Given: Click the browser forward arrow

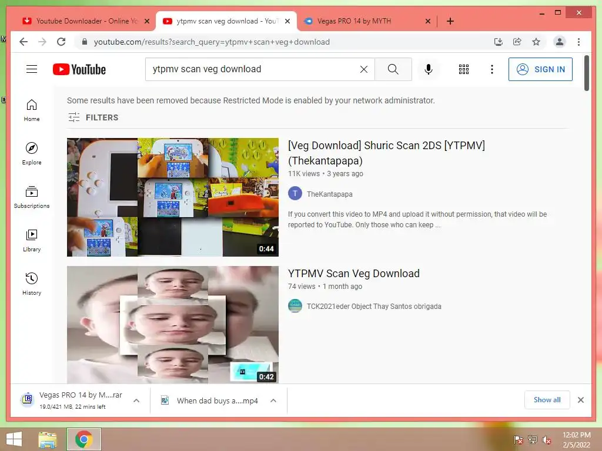Looking at the screenshot, I should coord(42,42).
